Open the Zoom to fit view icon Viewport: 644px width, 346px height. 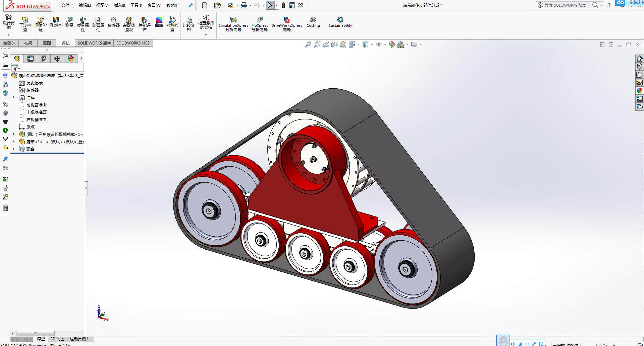coord(308,45)
